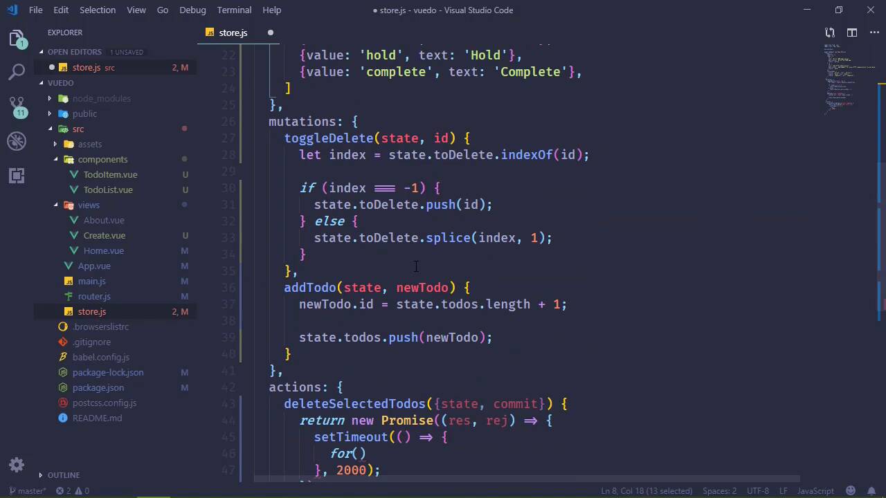The height and width of the screenshot is (498, 886).
Task: Open package-lock.json file
Action: click(x=108, y=372)
